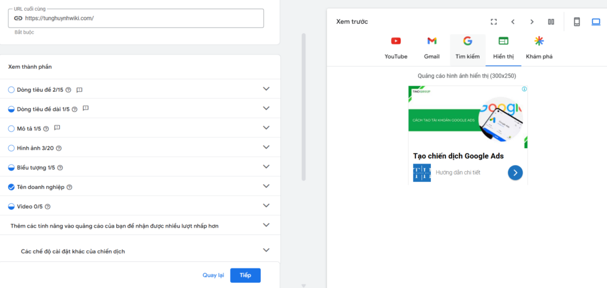The image size is (607, 288).
Task: Go to previous ad preview
Action: [513, 22]
